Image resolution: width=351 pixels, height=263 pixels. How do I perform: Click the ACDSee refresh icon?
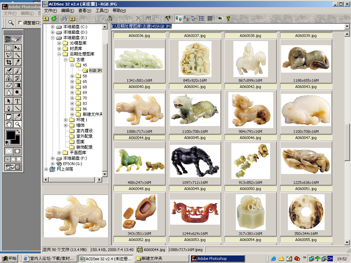coord(54,18)
